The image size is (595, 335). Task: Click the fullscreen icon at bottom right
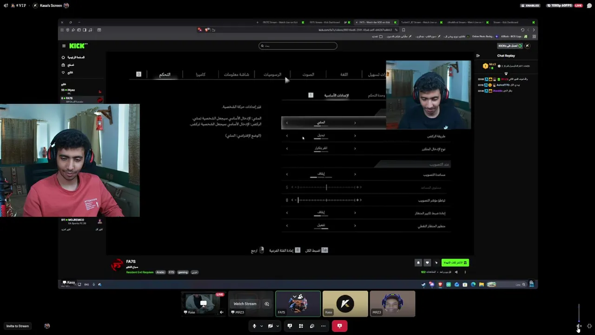coord(589,326)
